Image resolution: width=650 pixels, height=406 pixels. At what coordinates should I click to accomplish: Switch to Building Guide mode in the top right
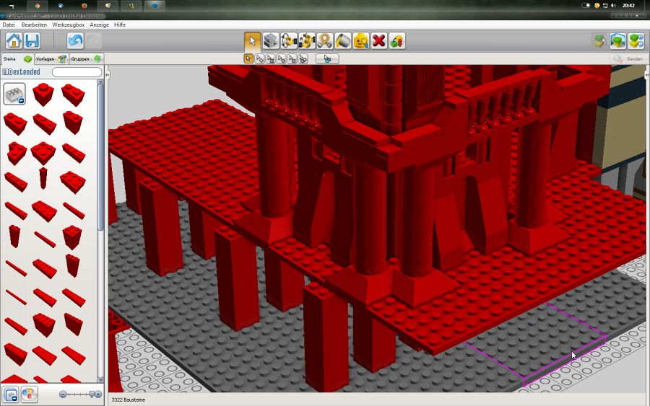pos(635,40)
